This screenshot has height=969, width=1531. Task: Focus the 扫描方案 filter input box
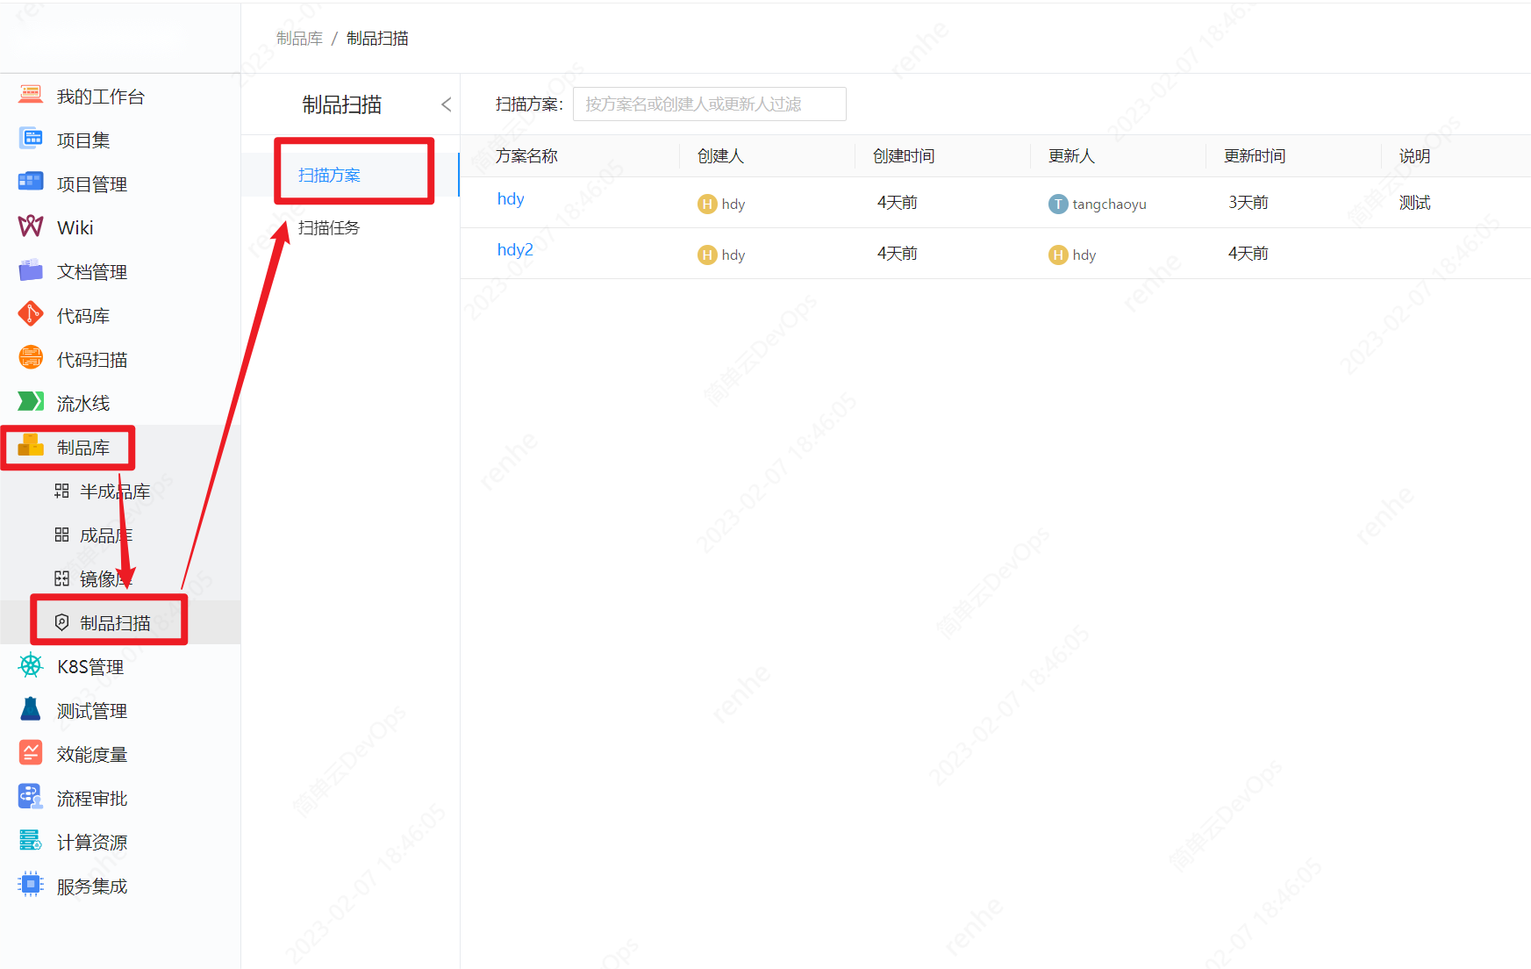709,104
